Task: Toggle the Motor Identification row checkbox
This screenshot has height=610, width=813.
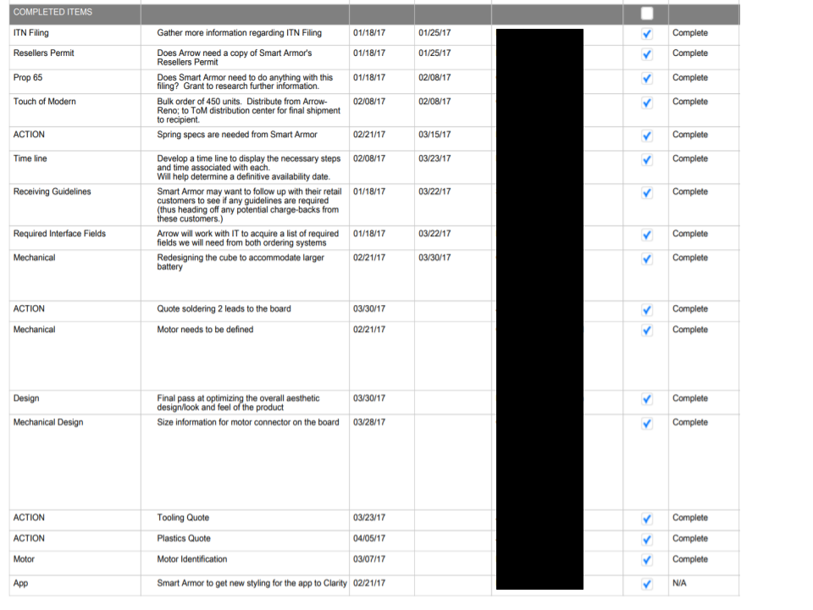Action: (646, 560)
